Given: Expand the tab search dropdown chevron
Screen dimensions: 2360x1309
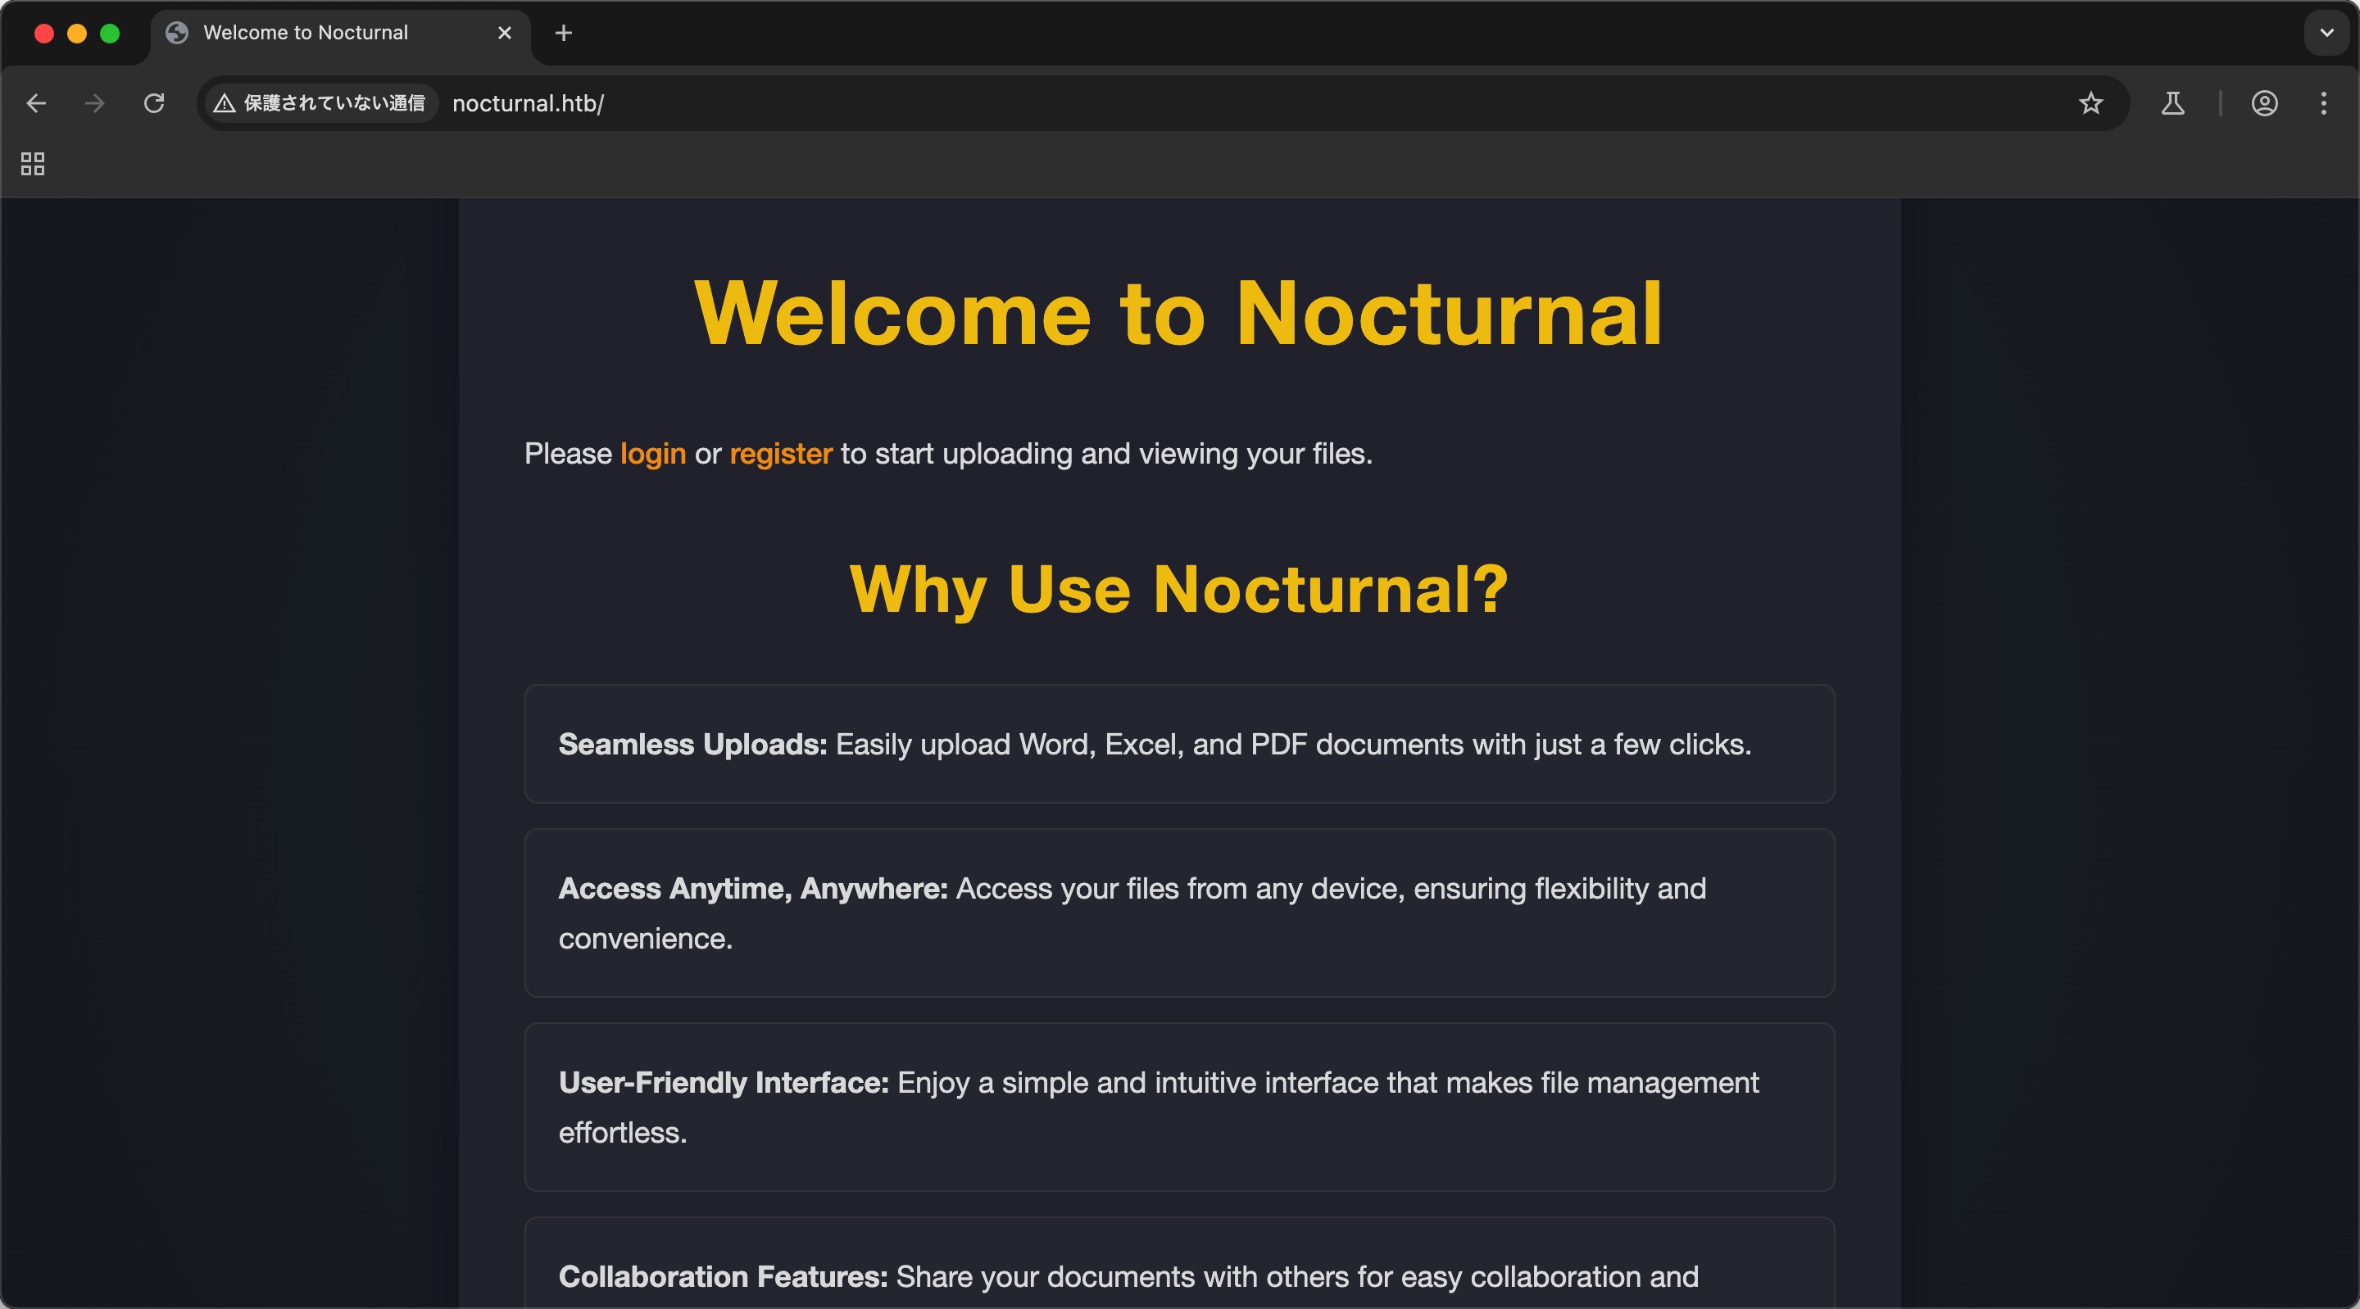Looking at the screenshot, I should point(2326,33).
